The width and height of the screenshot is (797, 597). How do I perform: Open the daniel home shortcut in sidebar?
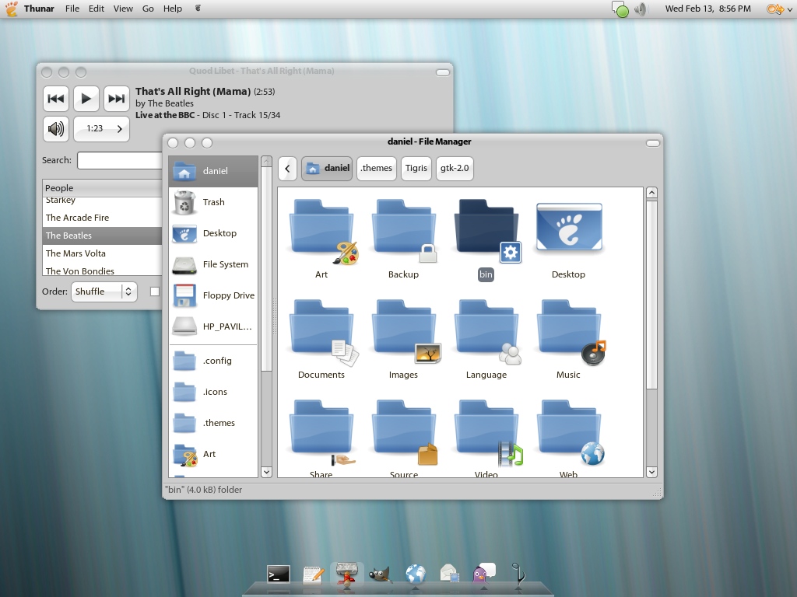click(x=213, y=171)
